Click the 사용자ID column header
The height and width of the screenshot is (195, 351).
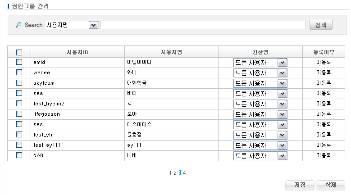tap(77, 52)
